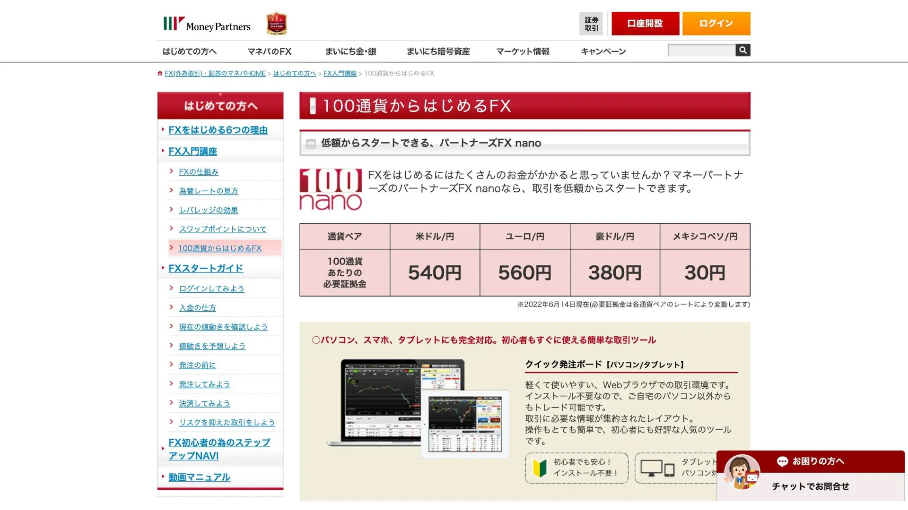Open ログインしてみよう sidebar link
Screen dimensions: 908x510
click(211, 289)
